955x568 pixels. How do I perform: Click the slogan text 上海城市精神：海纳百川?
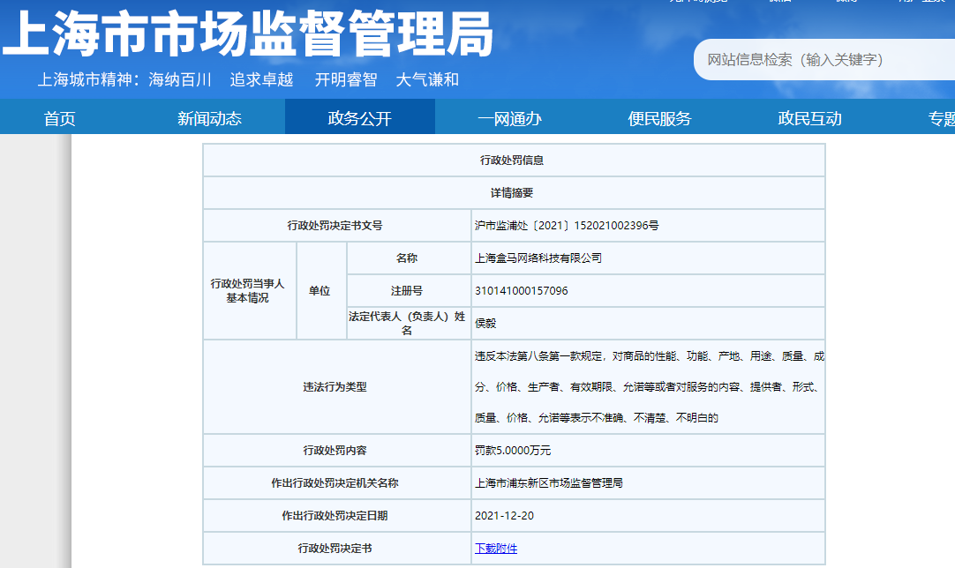(124, 79)
